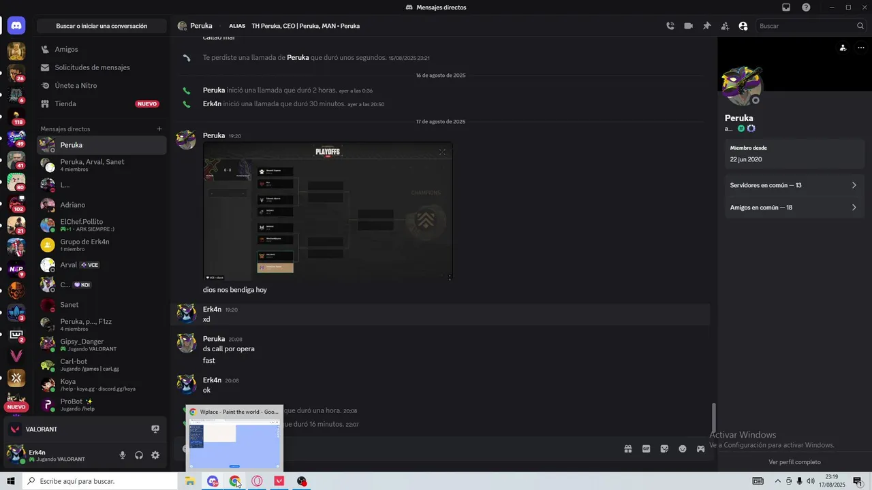872x490 pixels.
Task: Select the Peruka direct message
Action: pyautogui.click(x=102, y=145)
